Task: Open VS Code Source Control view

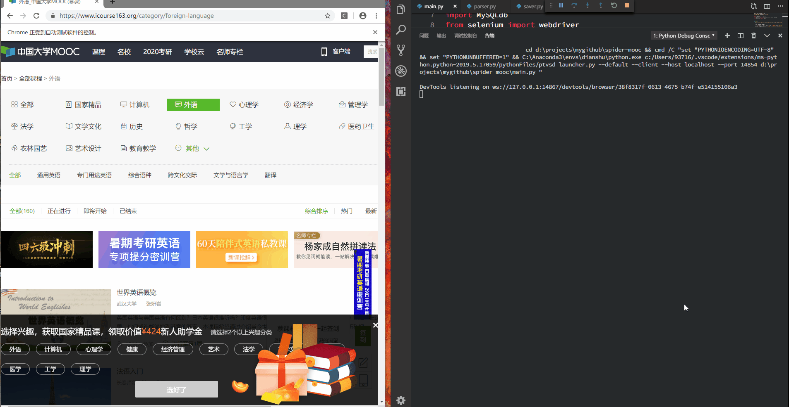Action: (400, 50)
